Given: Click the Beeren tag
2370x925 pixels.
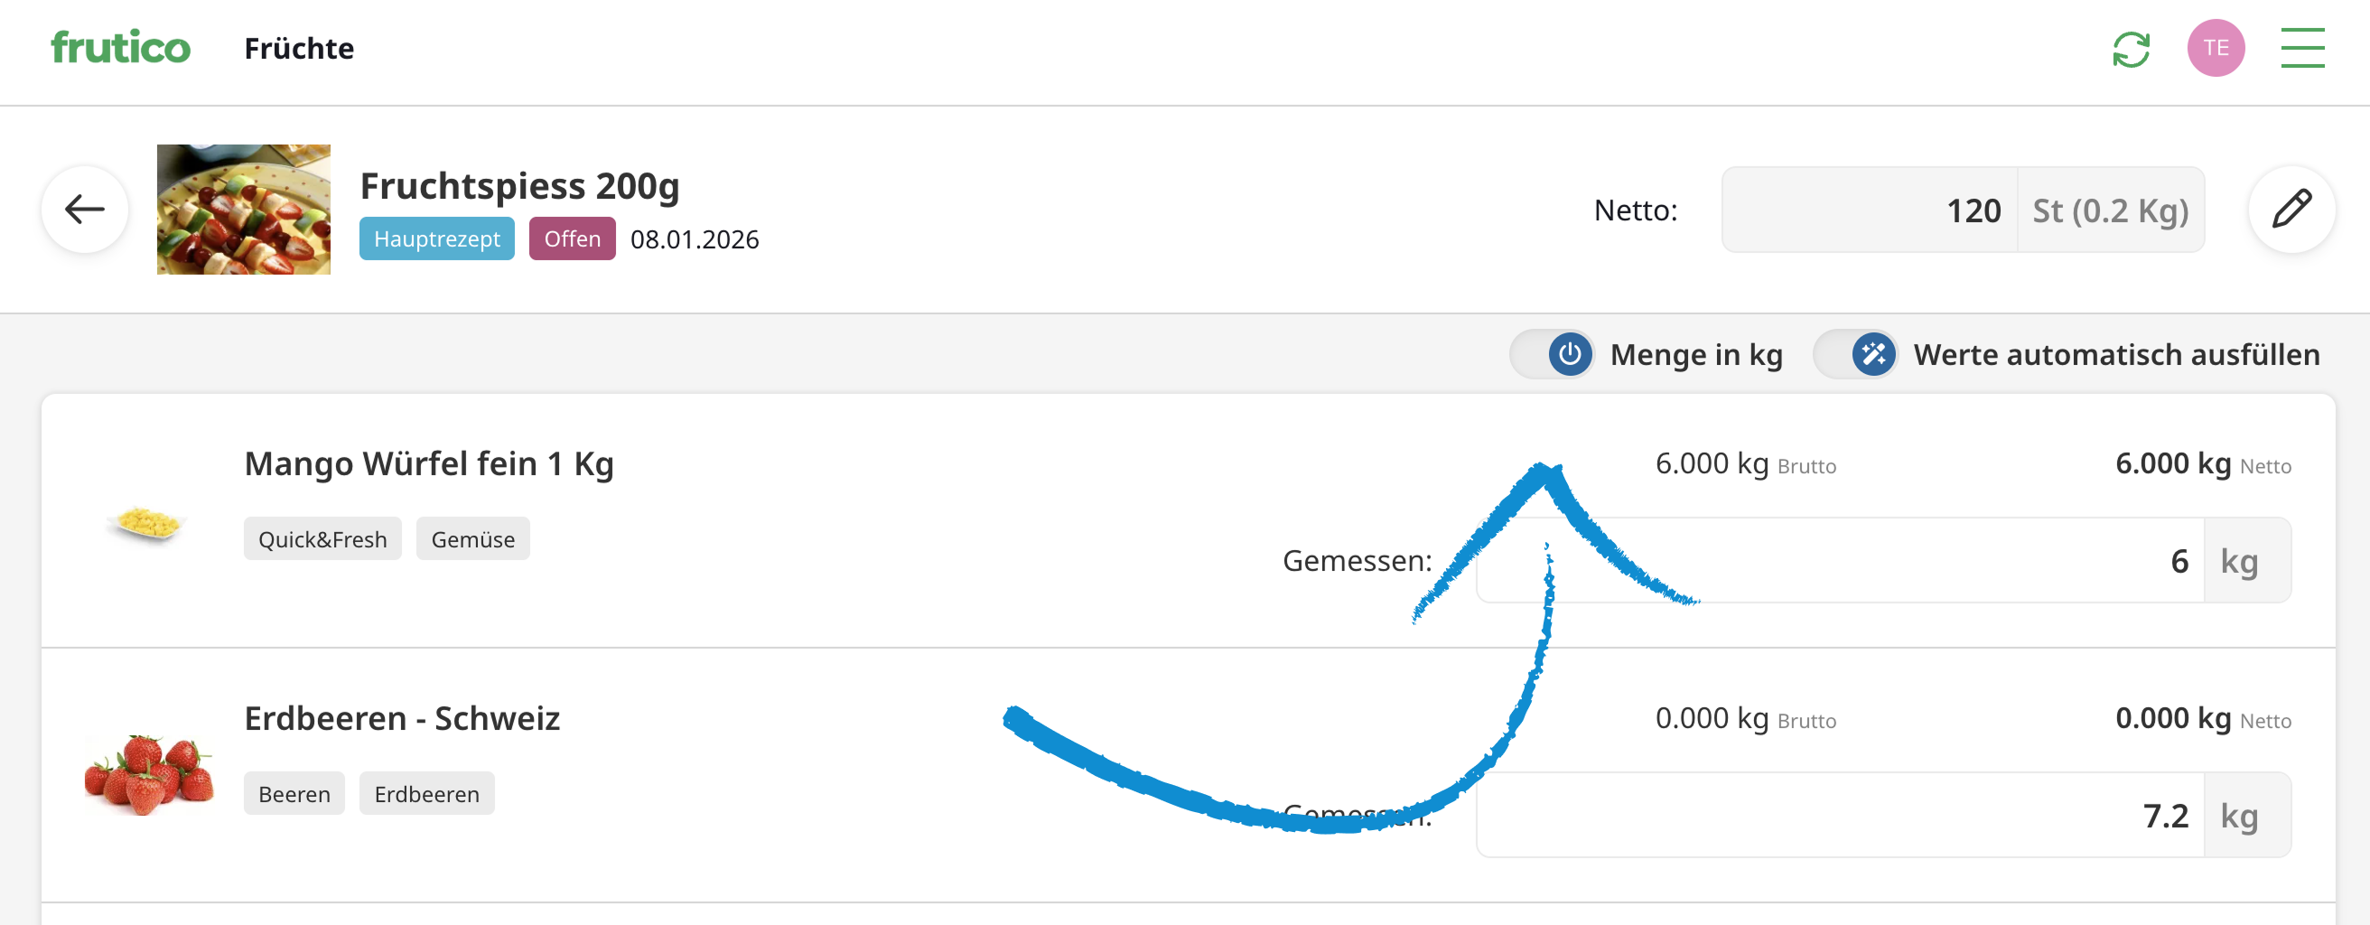Looking at the screenshot, I should coord(294,794).
